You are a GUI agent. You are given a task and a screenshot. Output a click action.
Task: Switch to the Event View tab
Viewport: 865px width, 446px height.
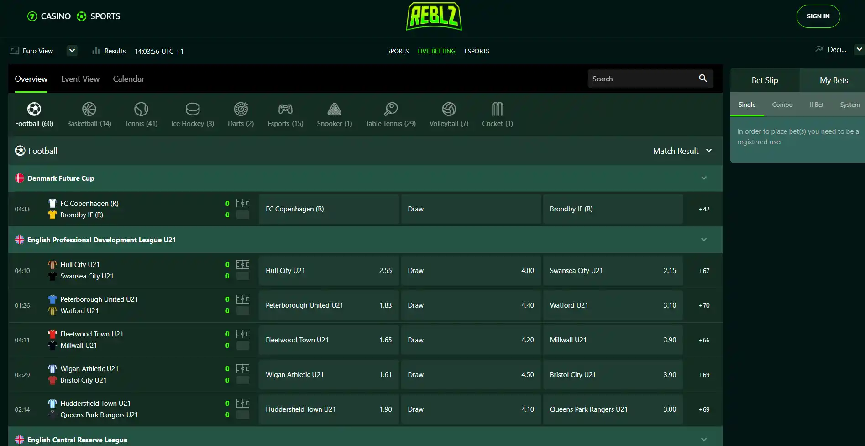[x=80, y=79]
